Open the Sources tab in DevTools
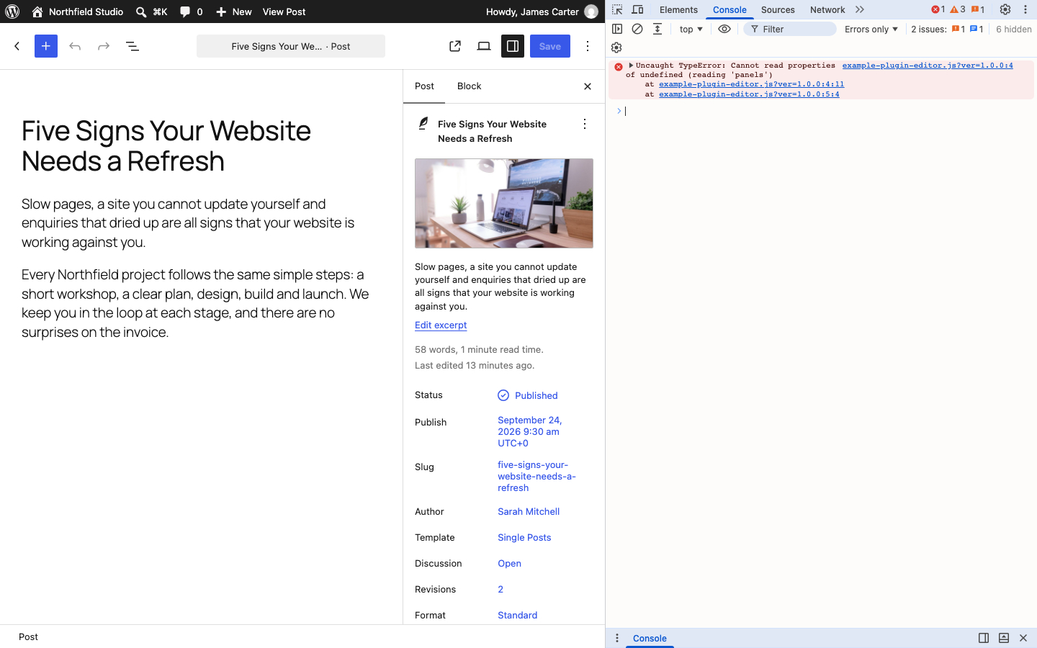 coord(778,9)
